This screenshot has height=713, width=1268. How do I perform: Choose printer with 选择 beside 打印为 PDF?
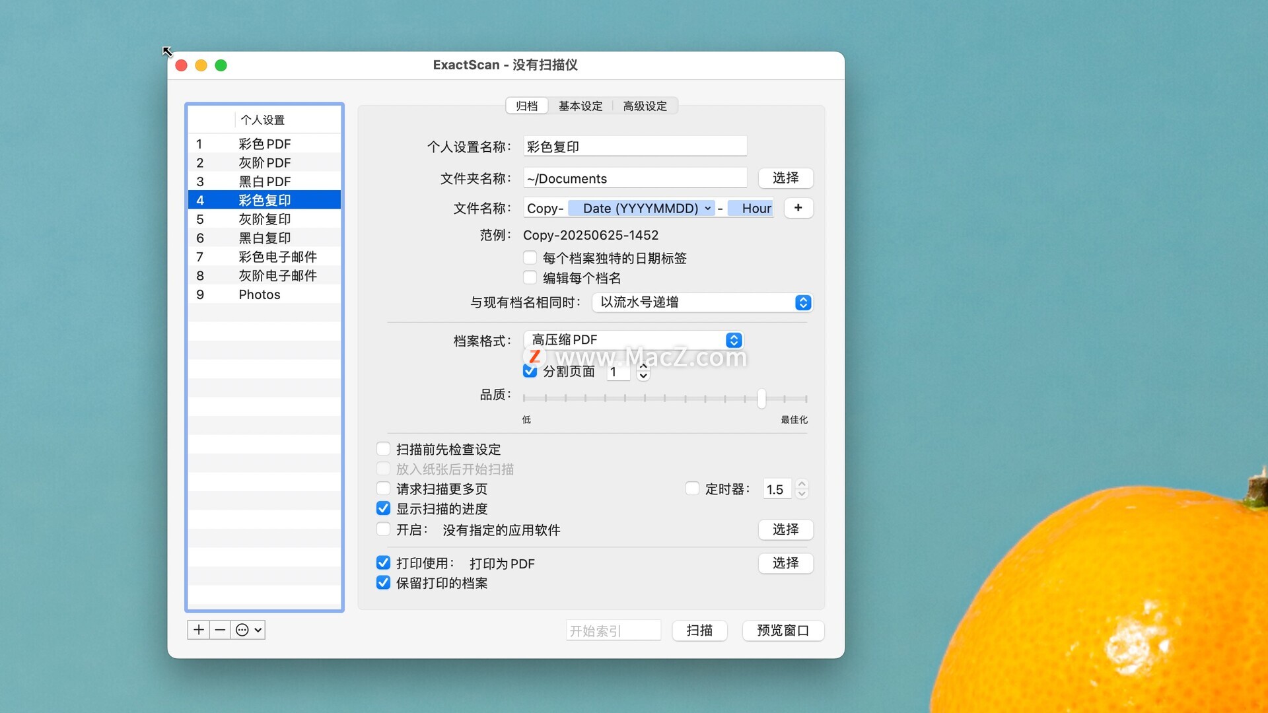coord(785,563)
